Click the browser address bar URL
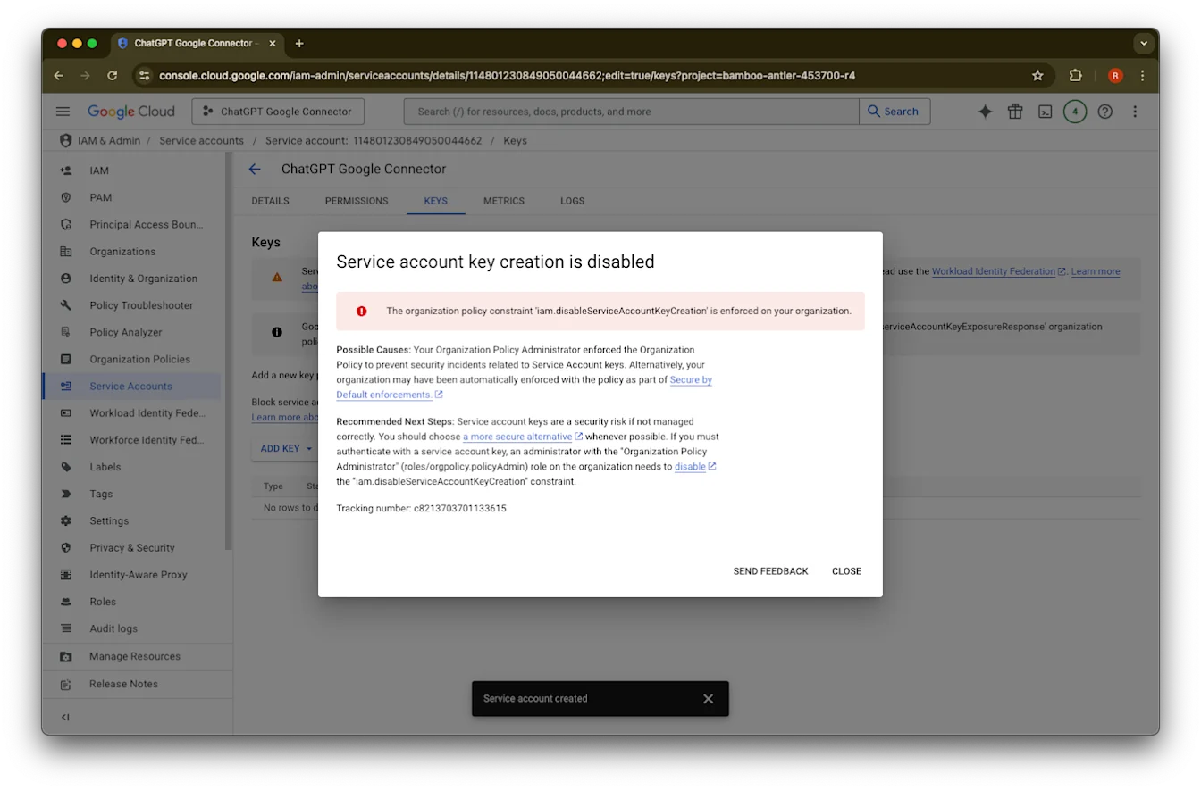The width and height of the screenshot is (1201, 790). (x=507, y=76)
